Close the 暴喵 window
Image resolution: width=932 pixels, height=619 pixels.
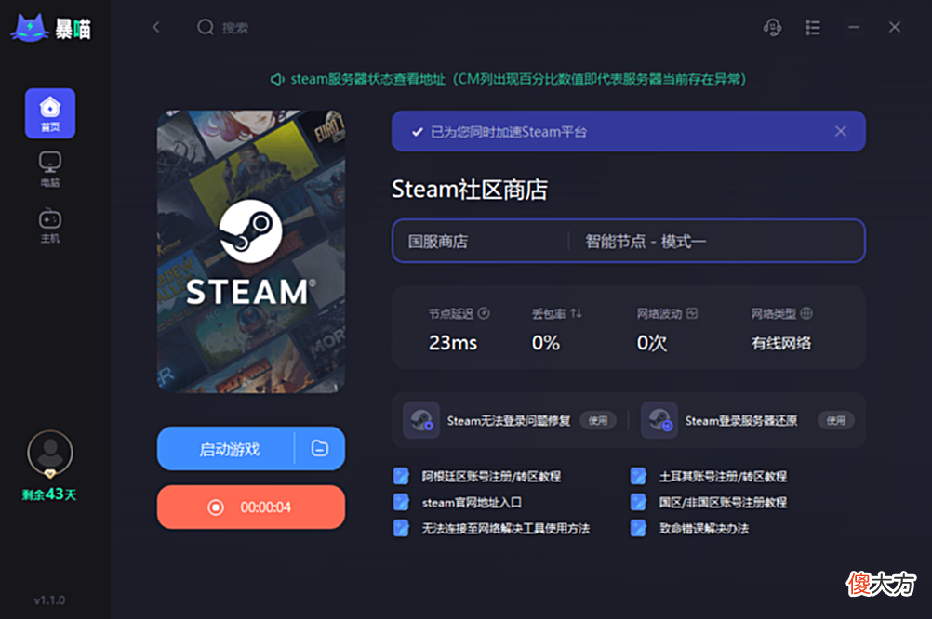point(895,27)
